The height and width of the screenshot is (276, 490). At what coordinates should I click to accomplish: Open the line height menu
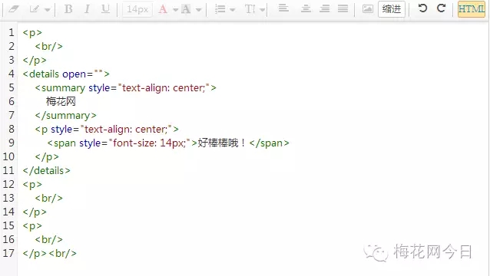tap(255, 9)
